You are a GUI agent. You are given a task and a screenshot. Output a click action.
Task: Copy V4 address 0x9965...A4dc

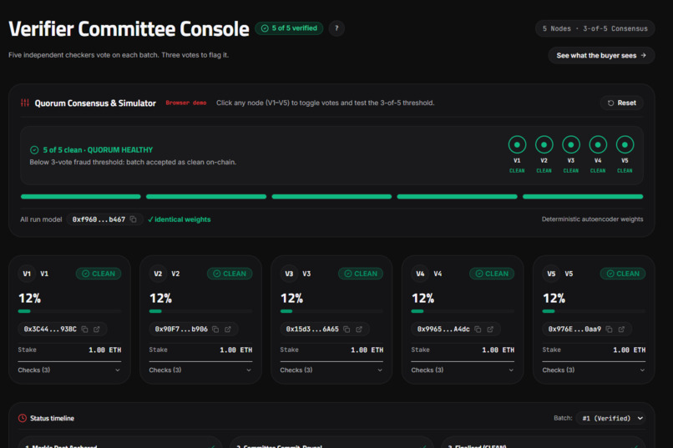478,330
